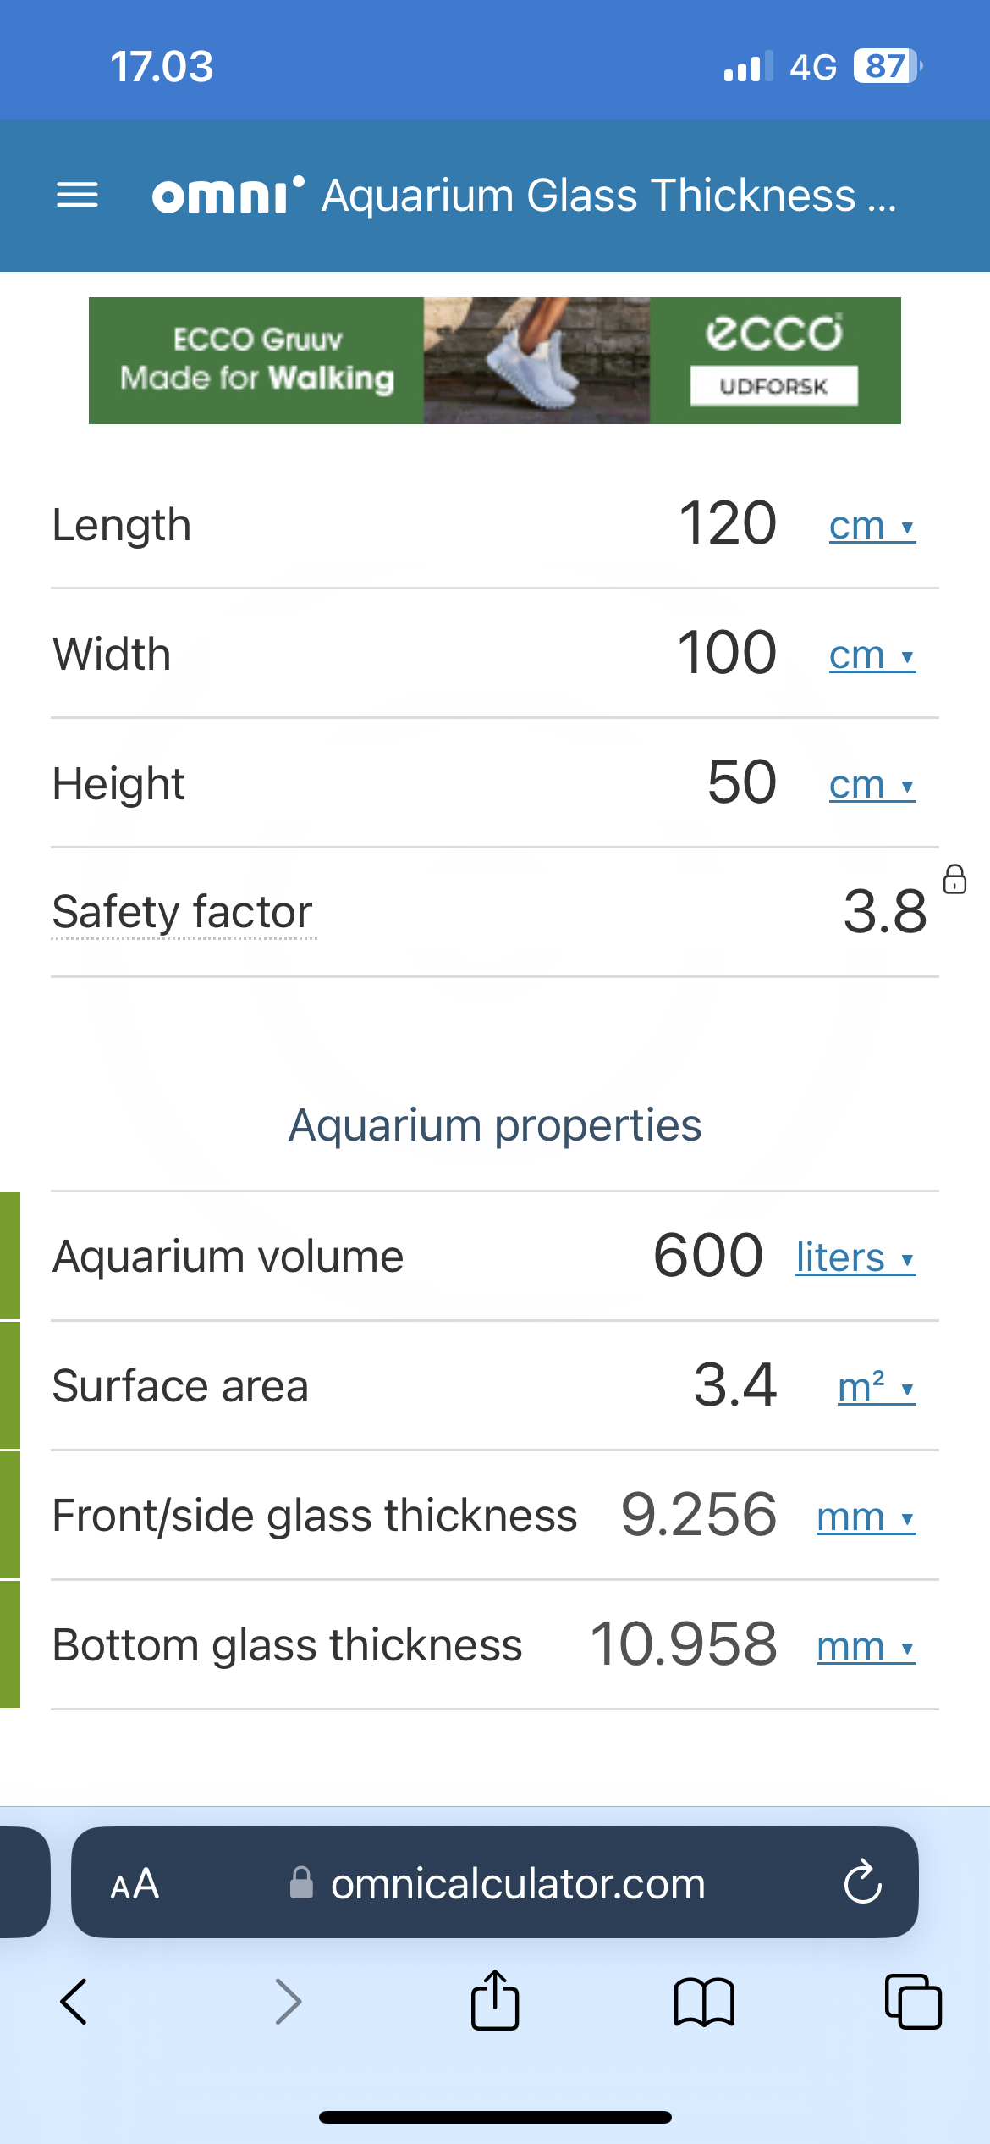Image resolution: width=990 pixels, height=2144 pixels.
Task: Toggle the Safety factor lock icon
Action: click(954, 879)
